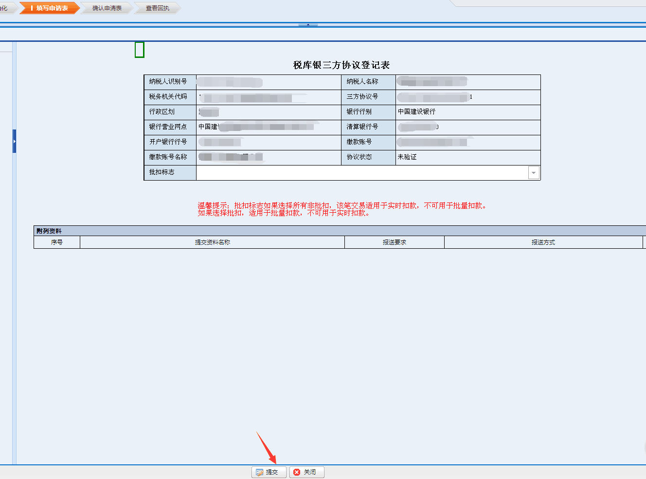This screenshot has height=479, width=646.
Task: Switch to the 填写申请表 step tab
Action: click(x=49, y=8)
